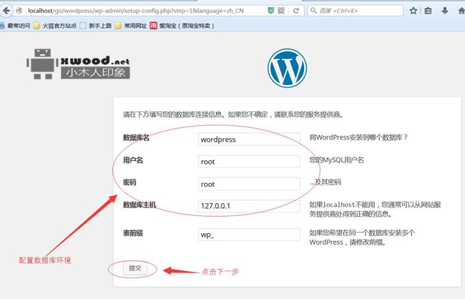Click the 用户名 label
This screenshot has height=299, width=465.
pos(133,160)
